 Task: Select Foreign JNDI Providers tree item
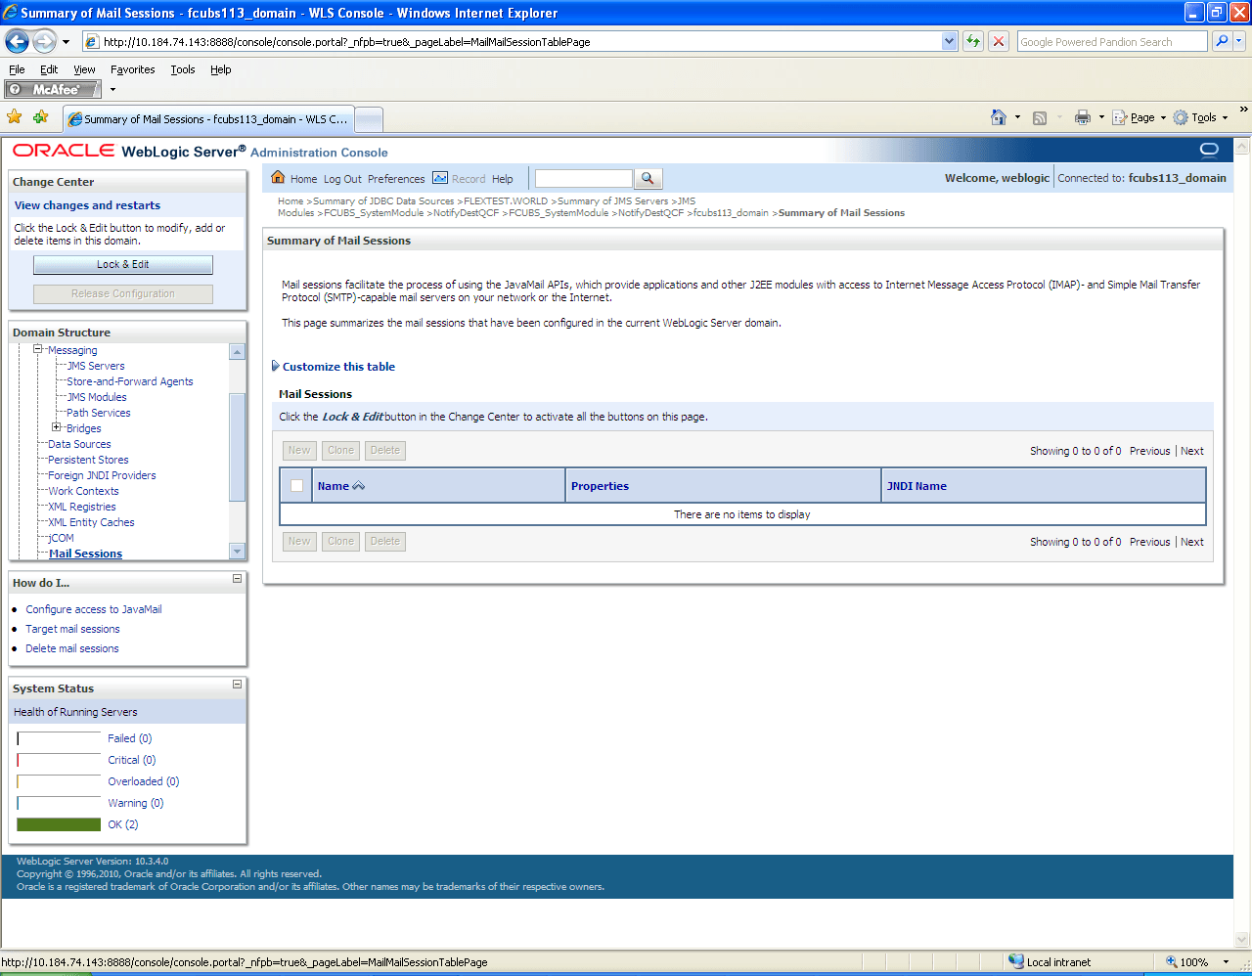click(x=102, y=475)
